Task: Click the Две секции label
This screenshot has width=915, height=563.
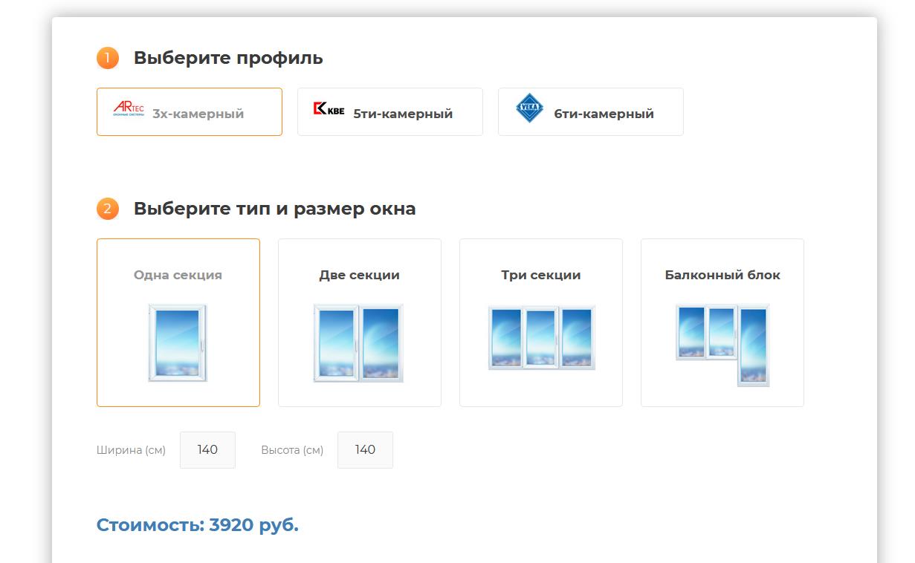Action: point(359,275)
